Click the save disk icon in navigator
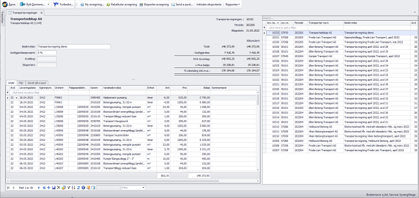 (53, 188)
